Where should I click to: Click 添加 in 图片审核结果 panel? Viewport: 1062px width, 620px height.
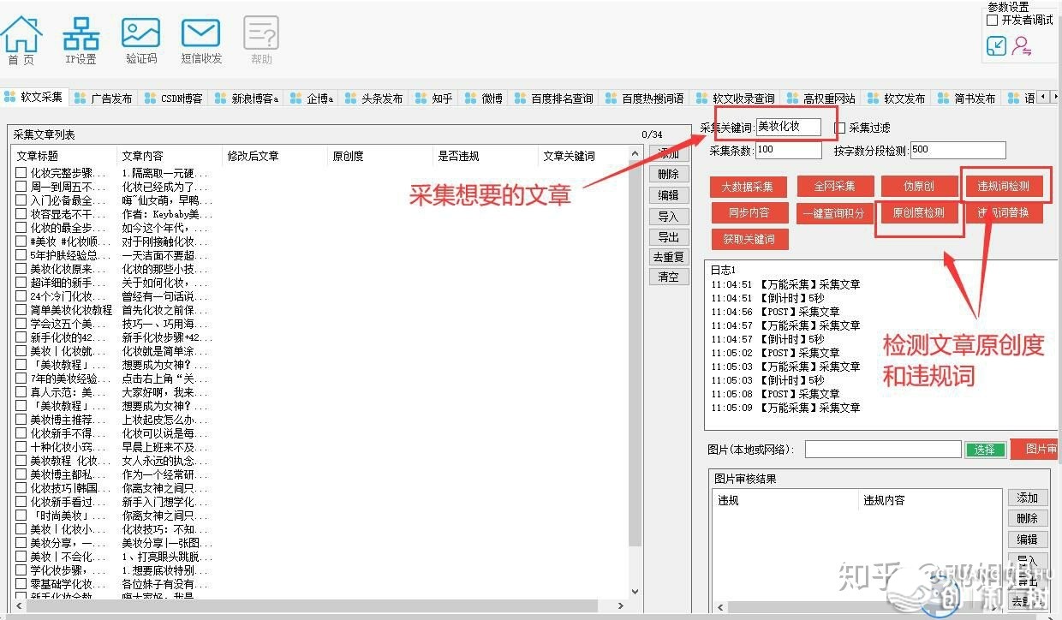(x=1027, y=498)
